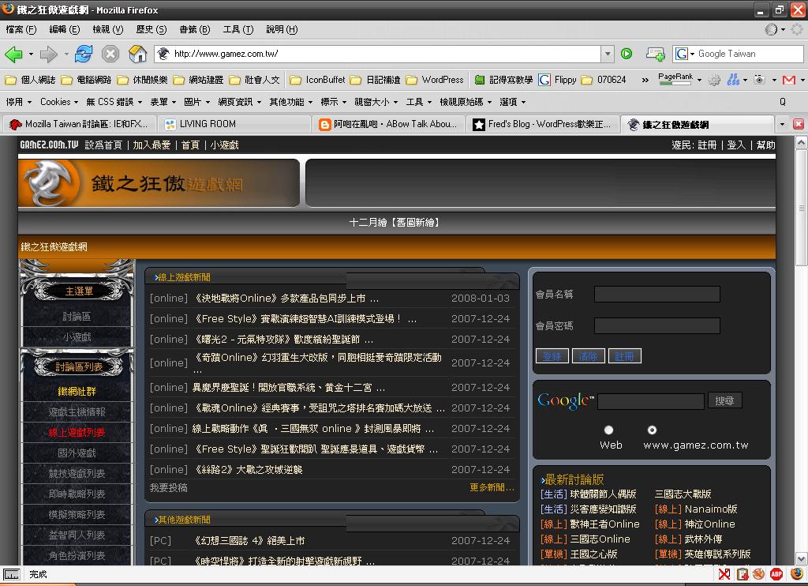Click the Back arrow icon
Image resolution: width=808 pixels, height=586 pixels.
point(13,54)
